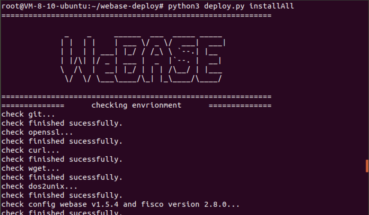Viewport: 369px width, 215px height.
Task: Click the orange terminal scrollbar thumb
Action: click(367, 166)
